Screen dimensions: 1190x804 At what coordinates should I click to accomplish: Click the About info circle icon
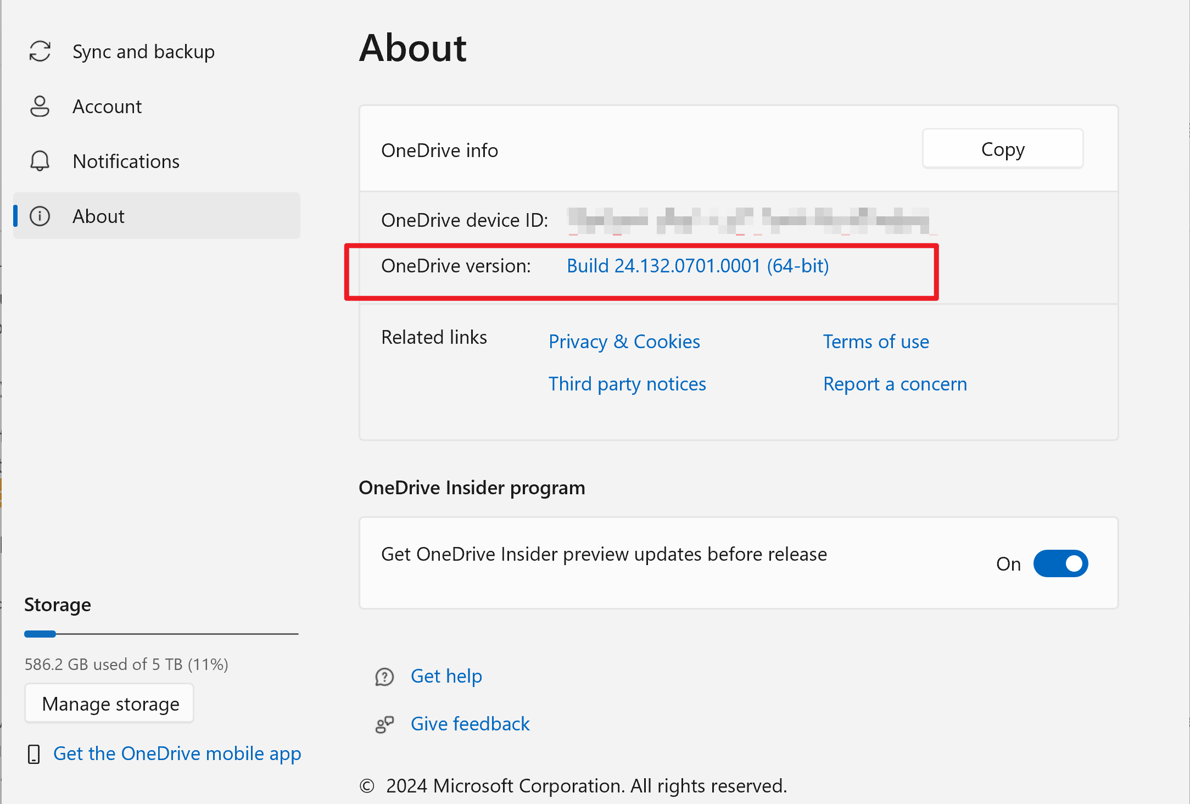point(40,216)
